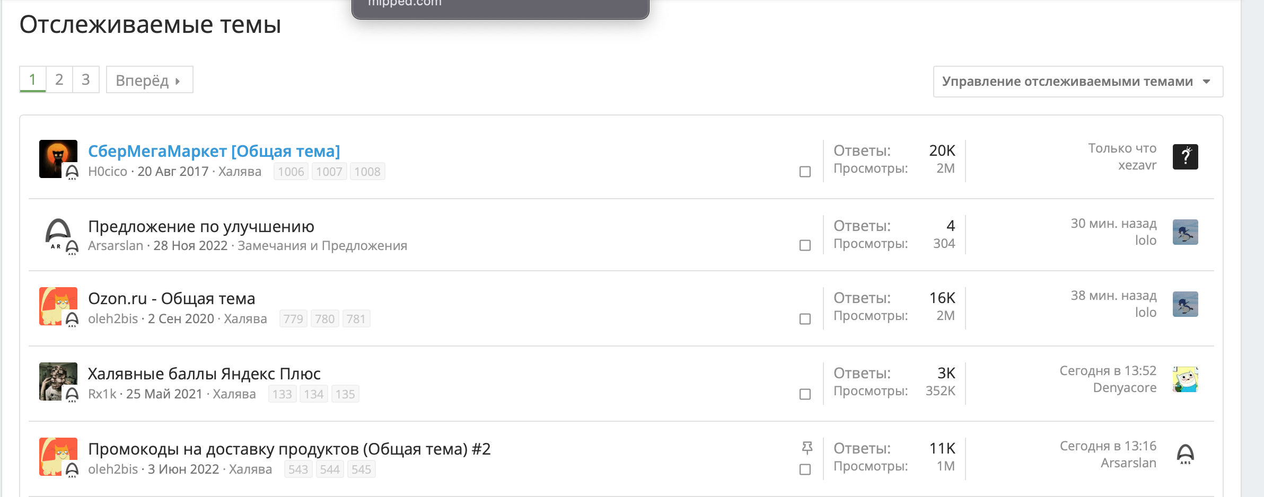Screen dimensions: 1264x497
Task: Open page 781 of the Ozon.ru thread
Action: tap(356, 319)
